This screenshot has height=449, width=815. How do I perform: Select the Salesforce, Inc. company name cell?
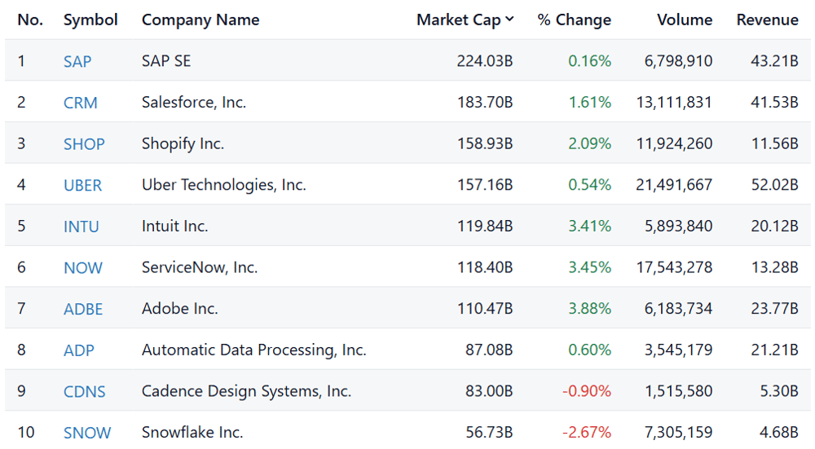[x=194, y=103]
